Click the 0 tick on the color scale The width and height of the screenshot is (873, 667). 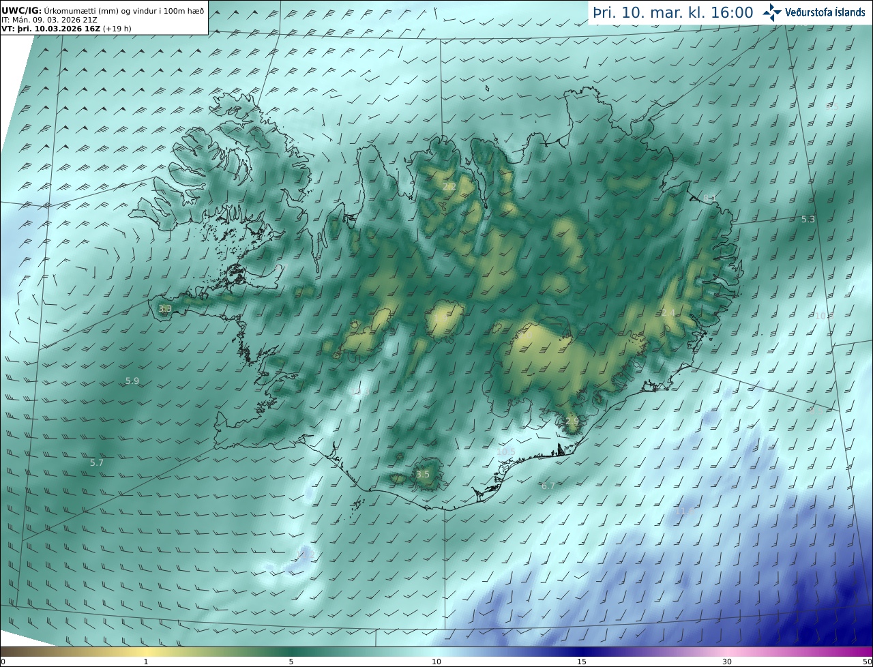pyautogui.click(x=3, y=662)
